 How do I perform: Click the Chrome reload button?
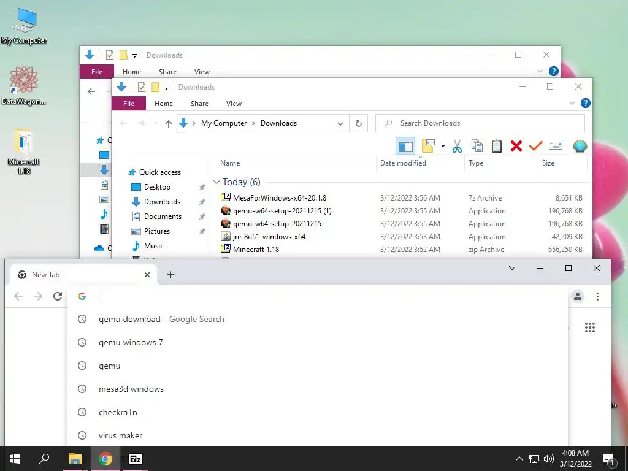coord(58,296)
